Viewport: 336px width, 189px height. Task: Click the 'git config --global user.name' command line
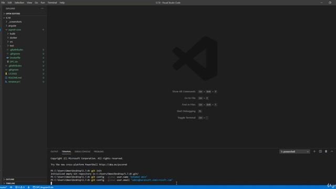(99, 177)
